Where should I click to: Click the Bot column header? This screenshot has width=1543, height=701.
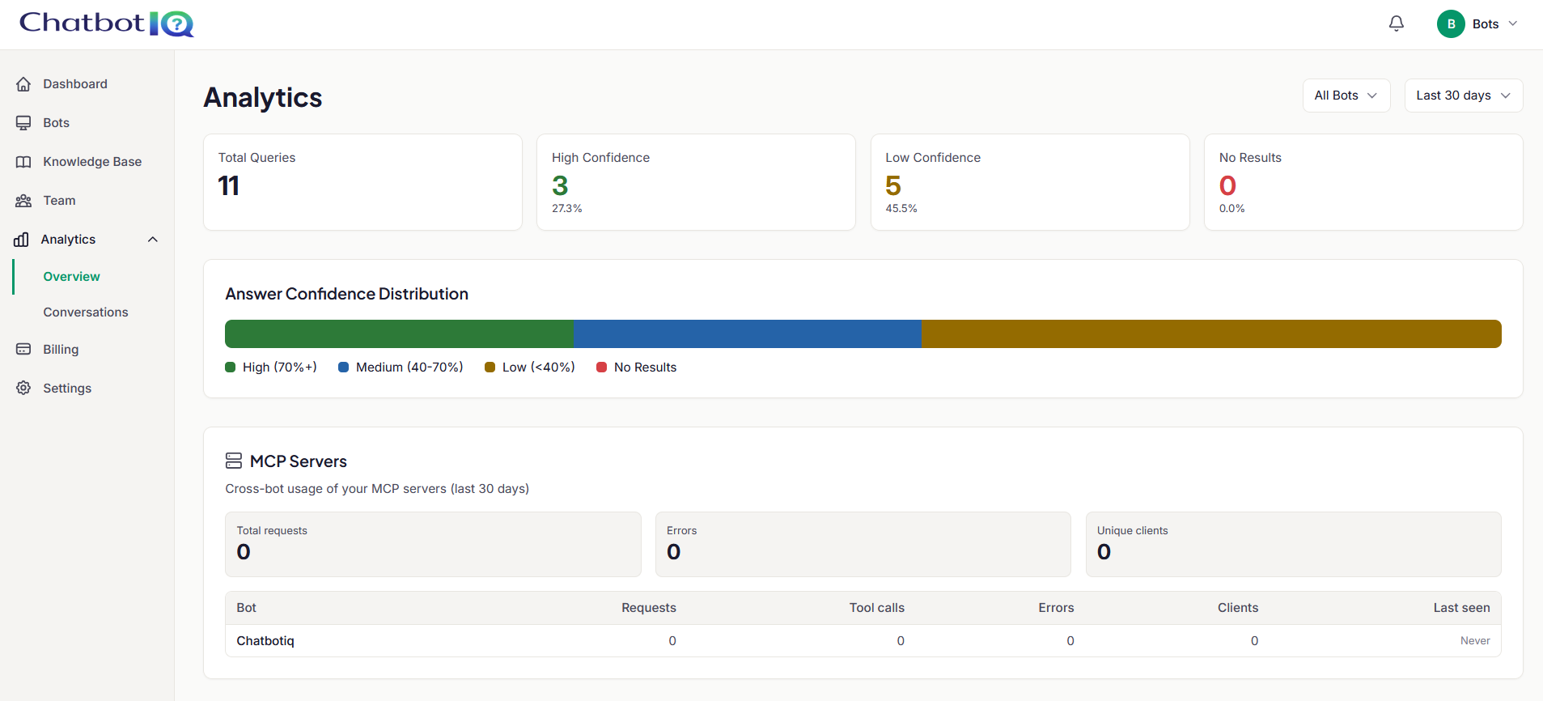click(x=246, y=608)
